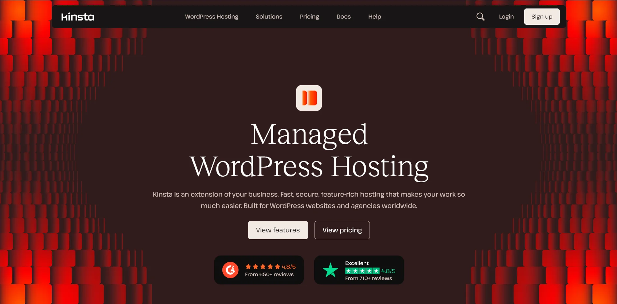Open the WordPress Hosting menu
Image resolution: width=617 pixels, height=304 pixels.
click(212, 17)
